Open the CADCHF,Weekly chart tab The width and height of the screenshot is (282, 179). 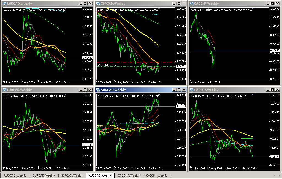[x=128, y=175]
